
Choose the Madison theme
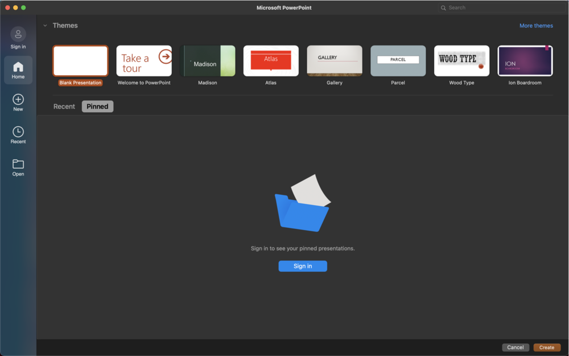click(207, 60)
